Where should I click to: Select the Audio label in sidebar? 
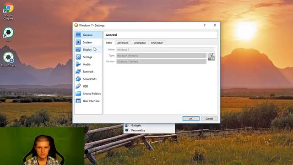(x=87, y=64)
